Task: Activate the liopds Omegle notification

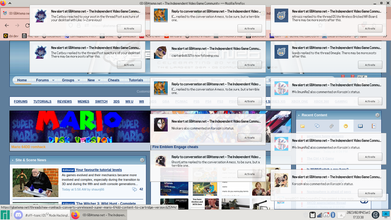Action: (x=370, y=65)
